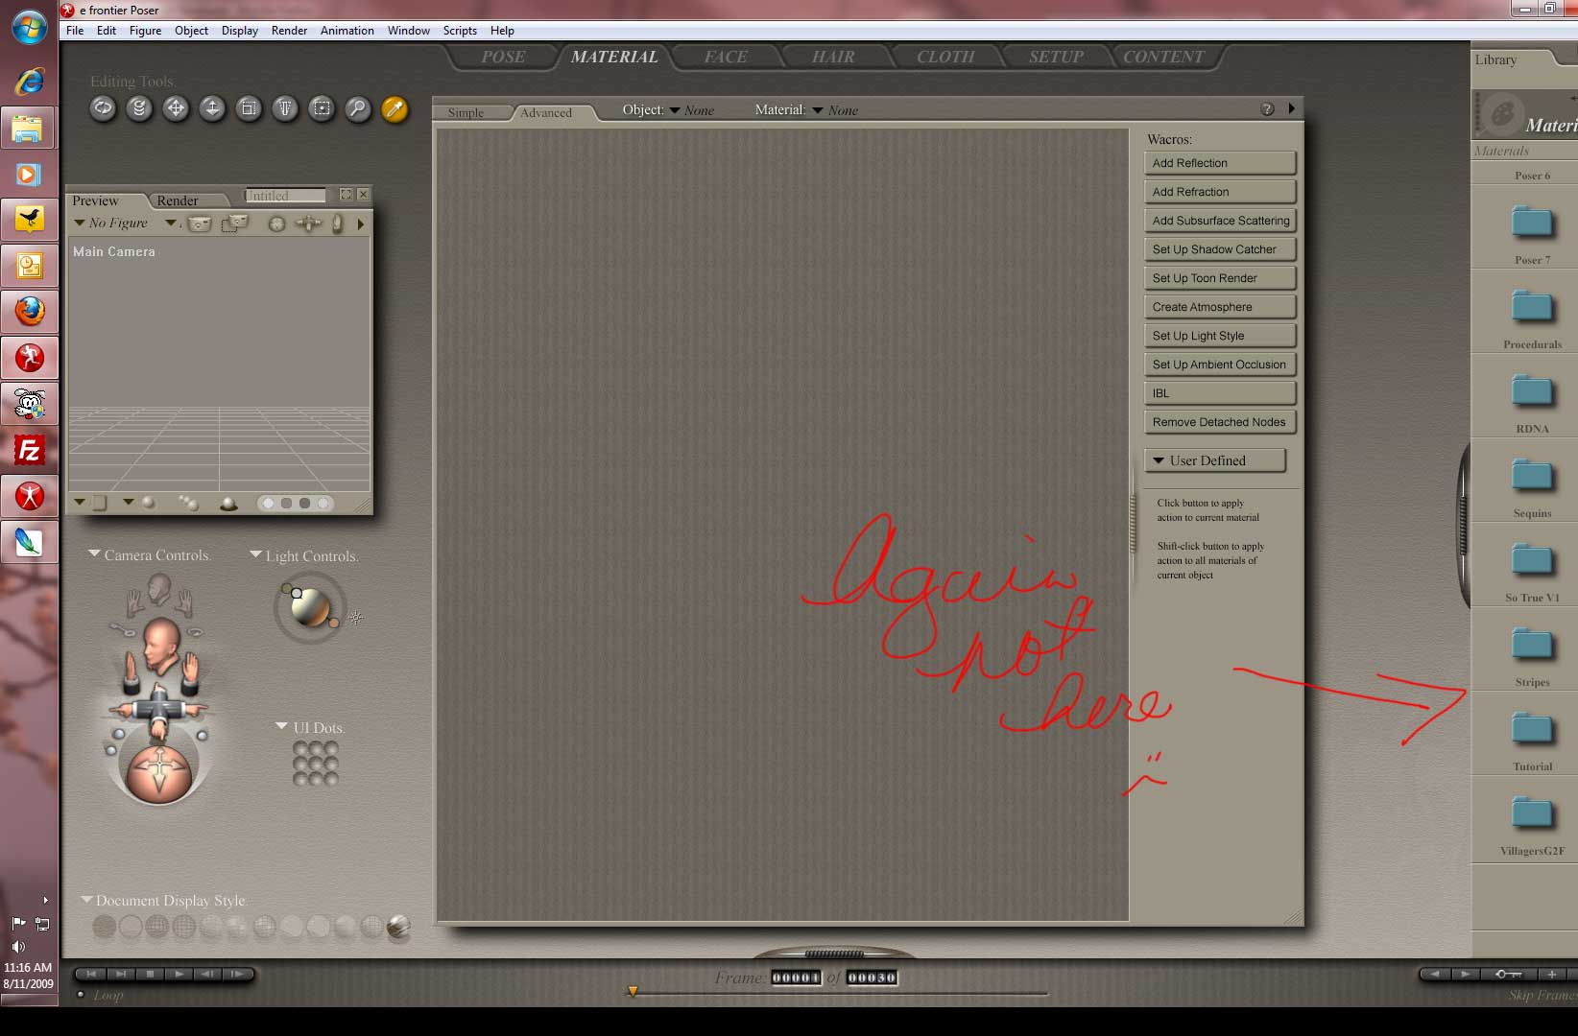Viewport: 1578px width, 1036px height.
Task: Click the move XZ plane hands control
Action: coord(159,712)
